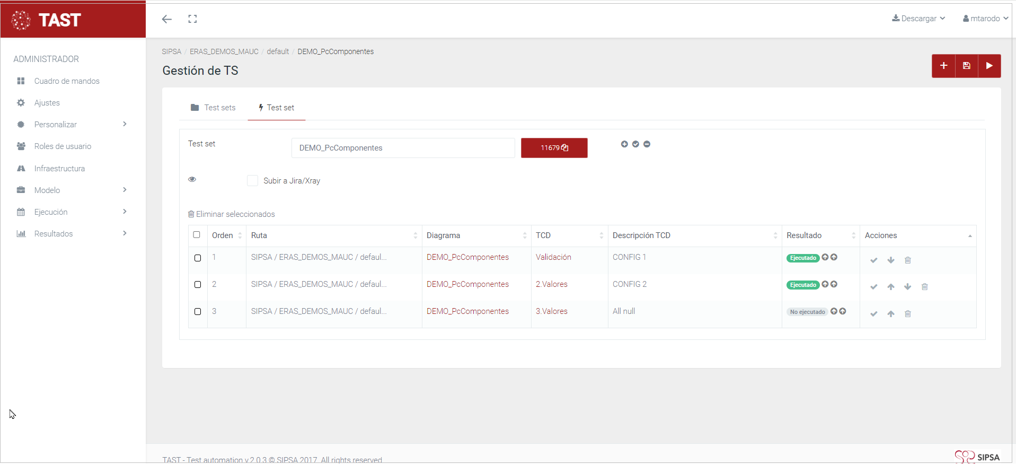Open the Descargar dropdown
Image resolution: width=1016 pixels, height=464 pixels.
pos(918,19)
